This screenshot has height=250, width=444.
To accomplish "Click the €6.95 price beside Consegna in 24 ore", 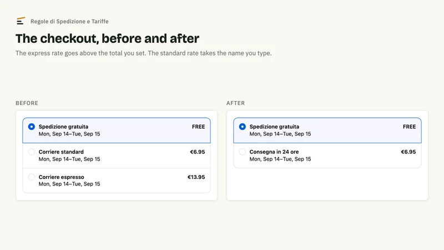I will pos(408,152).
